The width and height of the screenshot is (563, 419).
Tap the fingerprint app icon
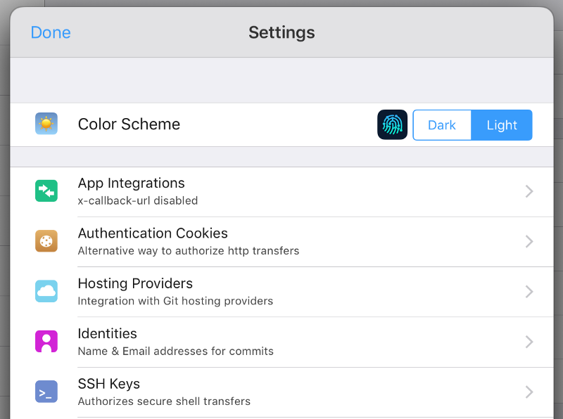coord(392,124)
